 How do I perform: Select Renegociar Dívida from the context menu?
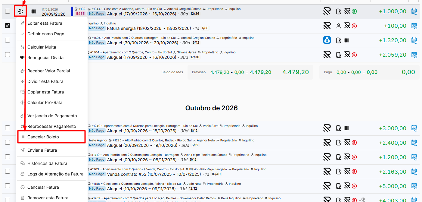tap(51, 58)
